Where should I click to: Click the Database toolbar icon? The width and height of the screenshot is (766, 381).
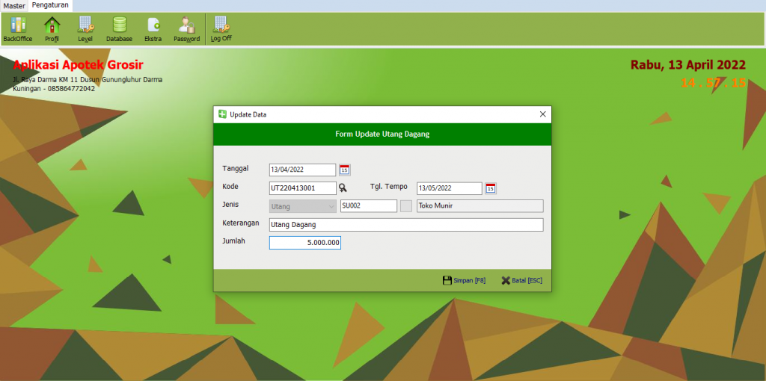click(x=119, y=28)
